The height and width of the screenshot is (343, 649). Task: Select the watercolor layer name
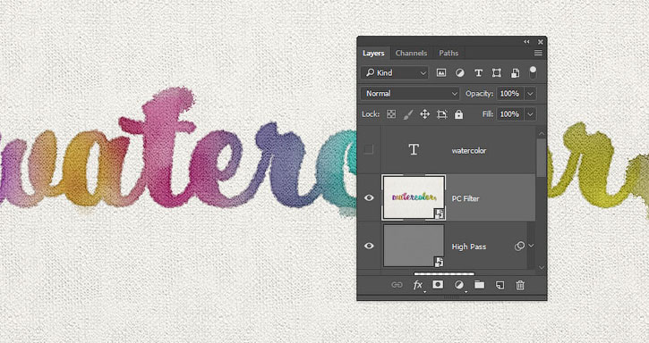469,151
